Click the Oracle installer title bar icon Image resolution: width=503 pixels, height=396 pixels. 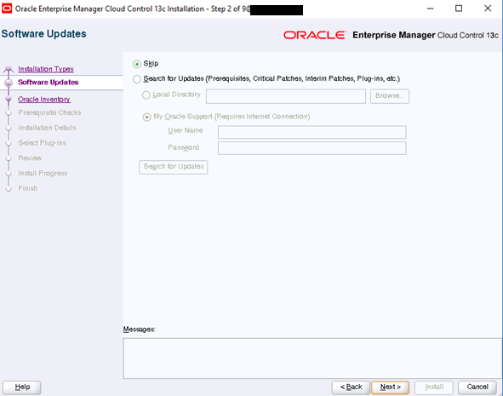pos(7,9)
